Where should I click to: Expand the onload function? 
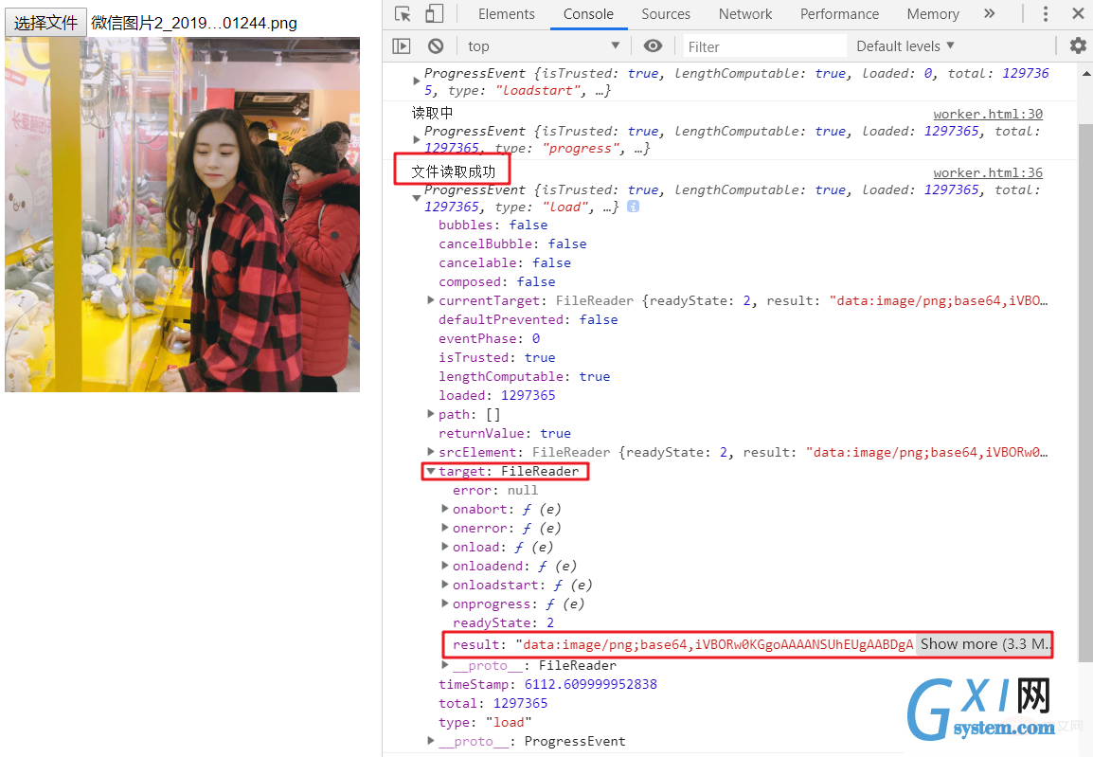point(445,547)
